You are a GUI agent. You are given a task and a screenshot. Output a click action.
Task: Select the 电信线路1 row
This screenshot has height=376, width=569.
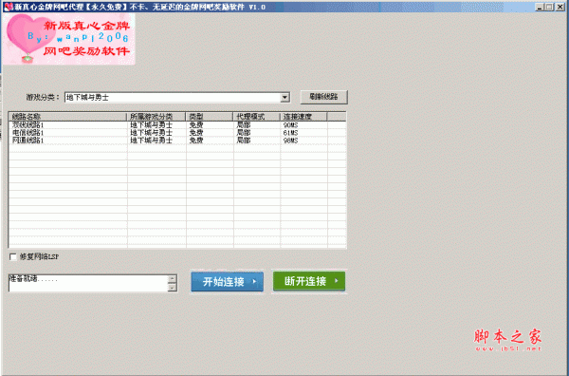point(177,133)
